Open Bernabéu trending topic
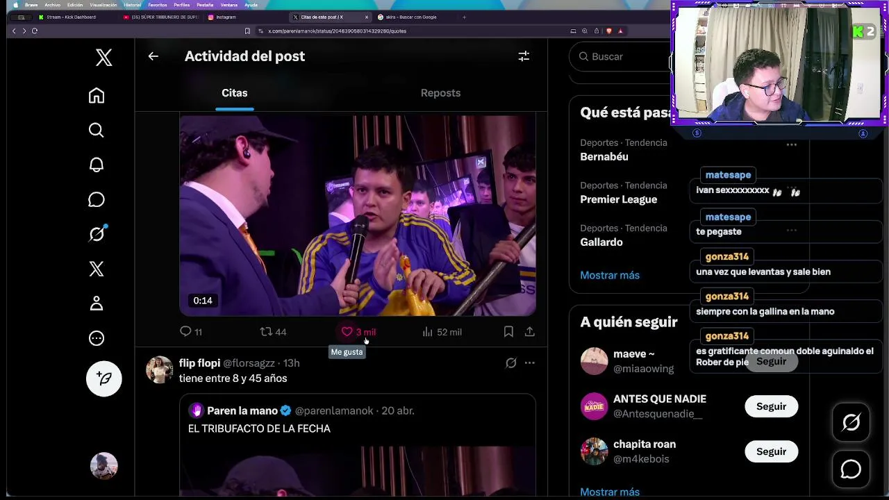 pyautogui.click(x=604, y=157)
